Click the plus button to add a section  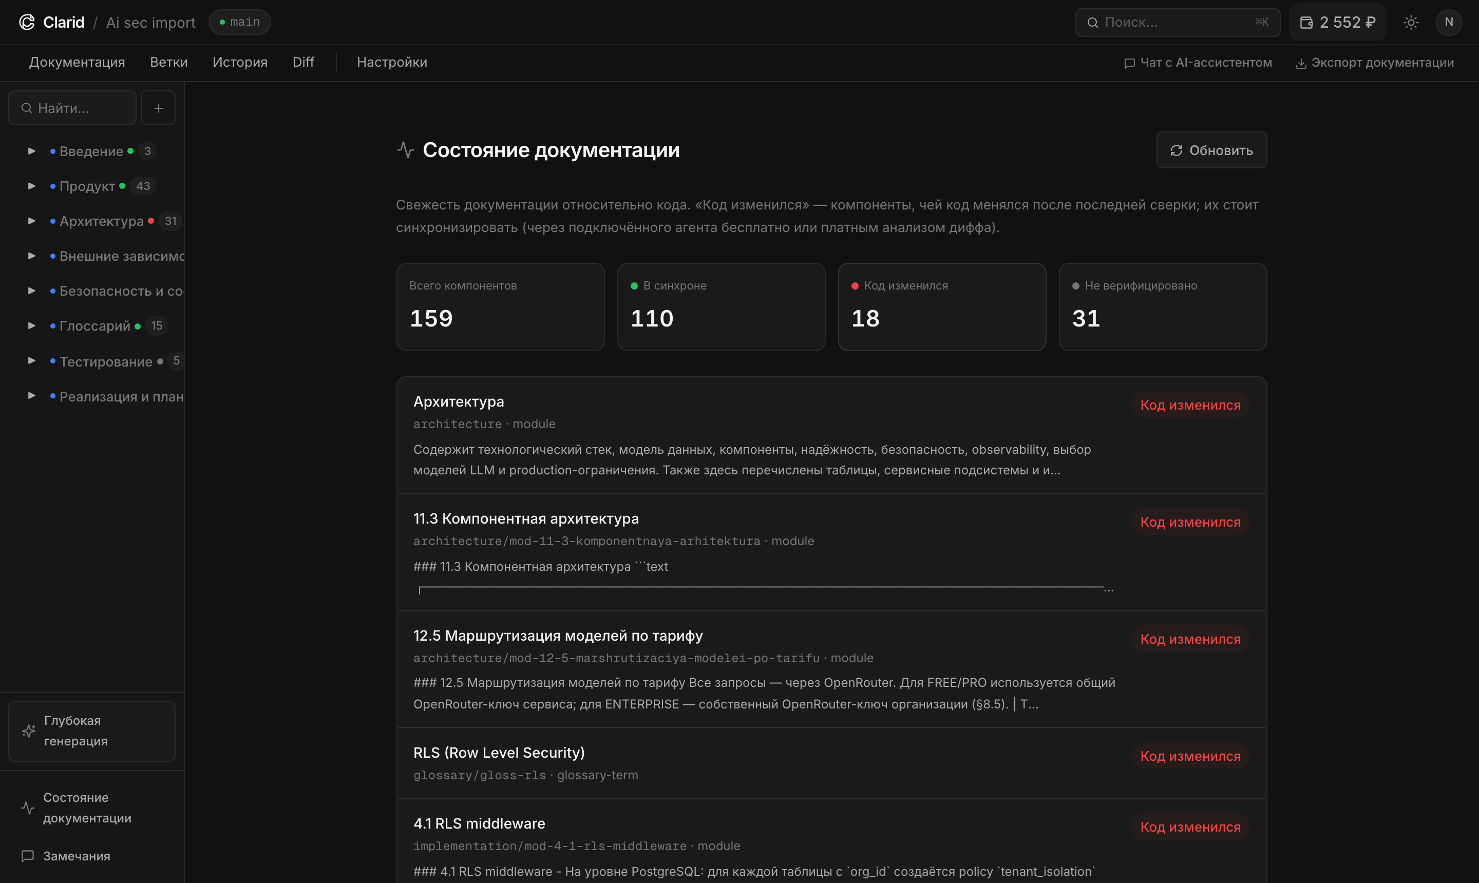[x=158, y=108]
